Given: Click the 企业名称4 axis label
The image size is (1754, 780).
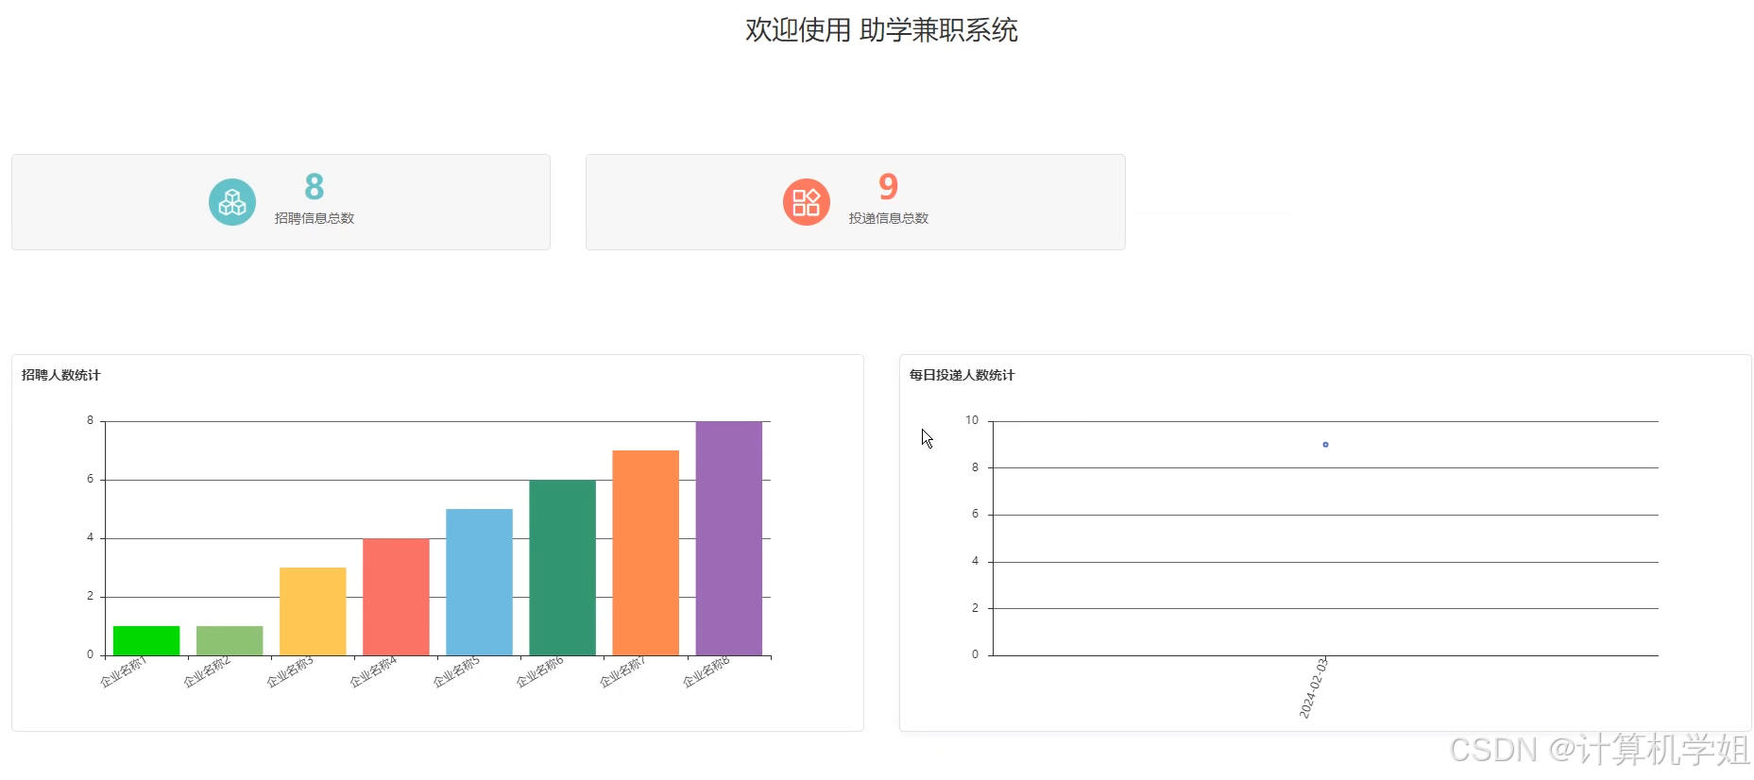Looking at the screenshot, I should [373, 672].
